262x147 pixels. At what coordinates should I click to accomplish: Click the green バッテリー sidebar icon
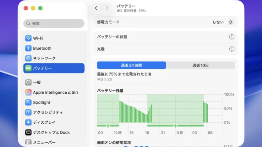tap(28, 68)
